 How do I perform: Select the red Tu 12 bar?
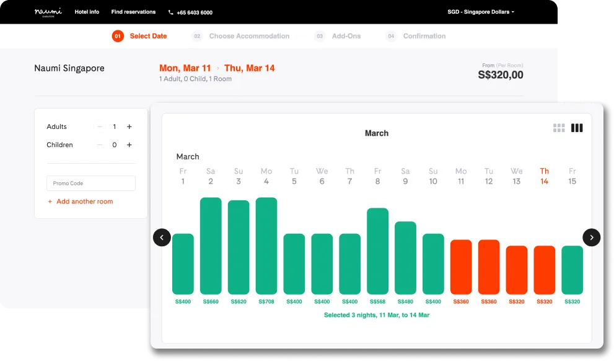click(x=489, y=267)
